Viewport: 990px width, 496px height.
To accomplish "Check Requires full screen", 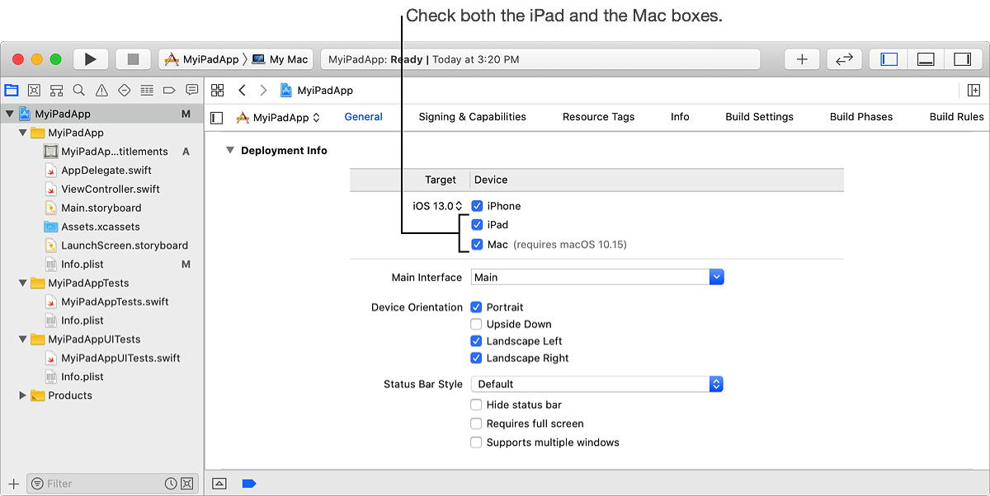I will [x=476, y=423].
